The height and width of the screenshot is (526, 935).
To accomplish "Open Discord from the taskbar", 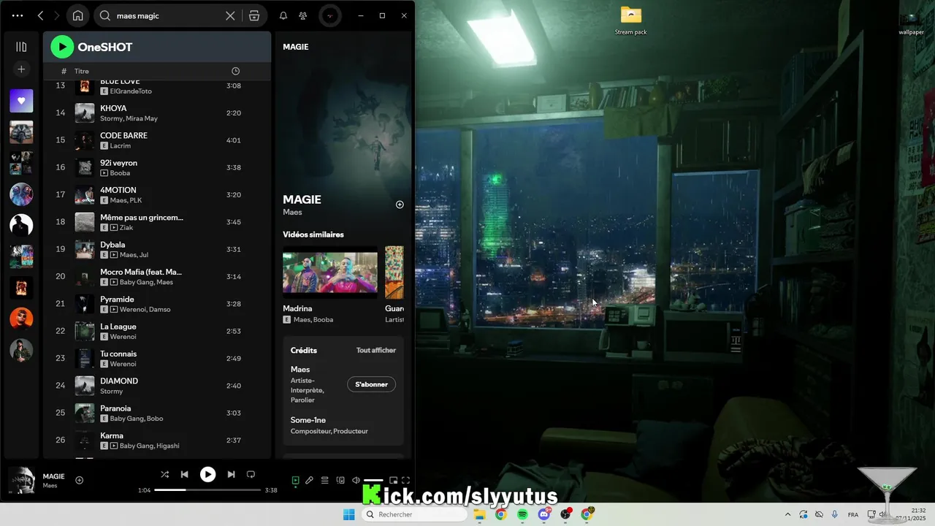I will (x=544, y=514).
